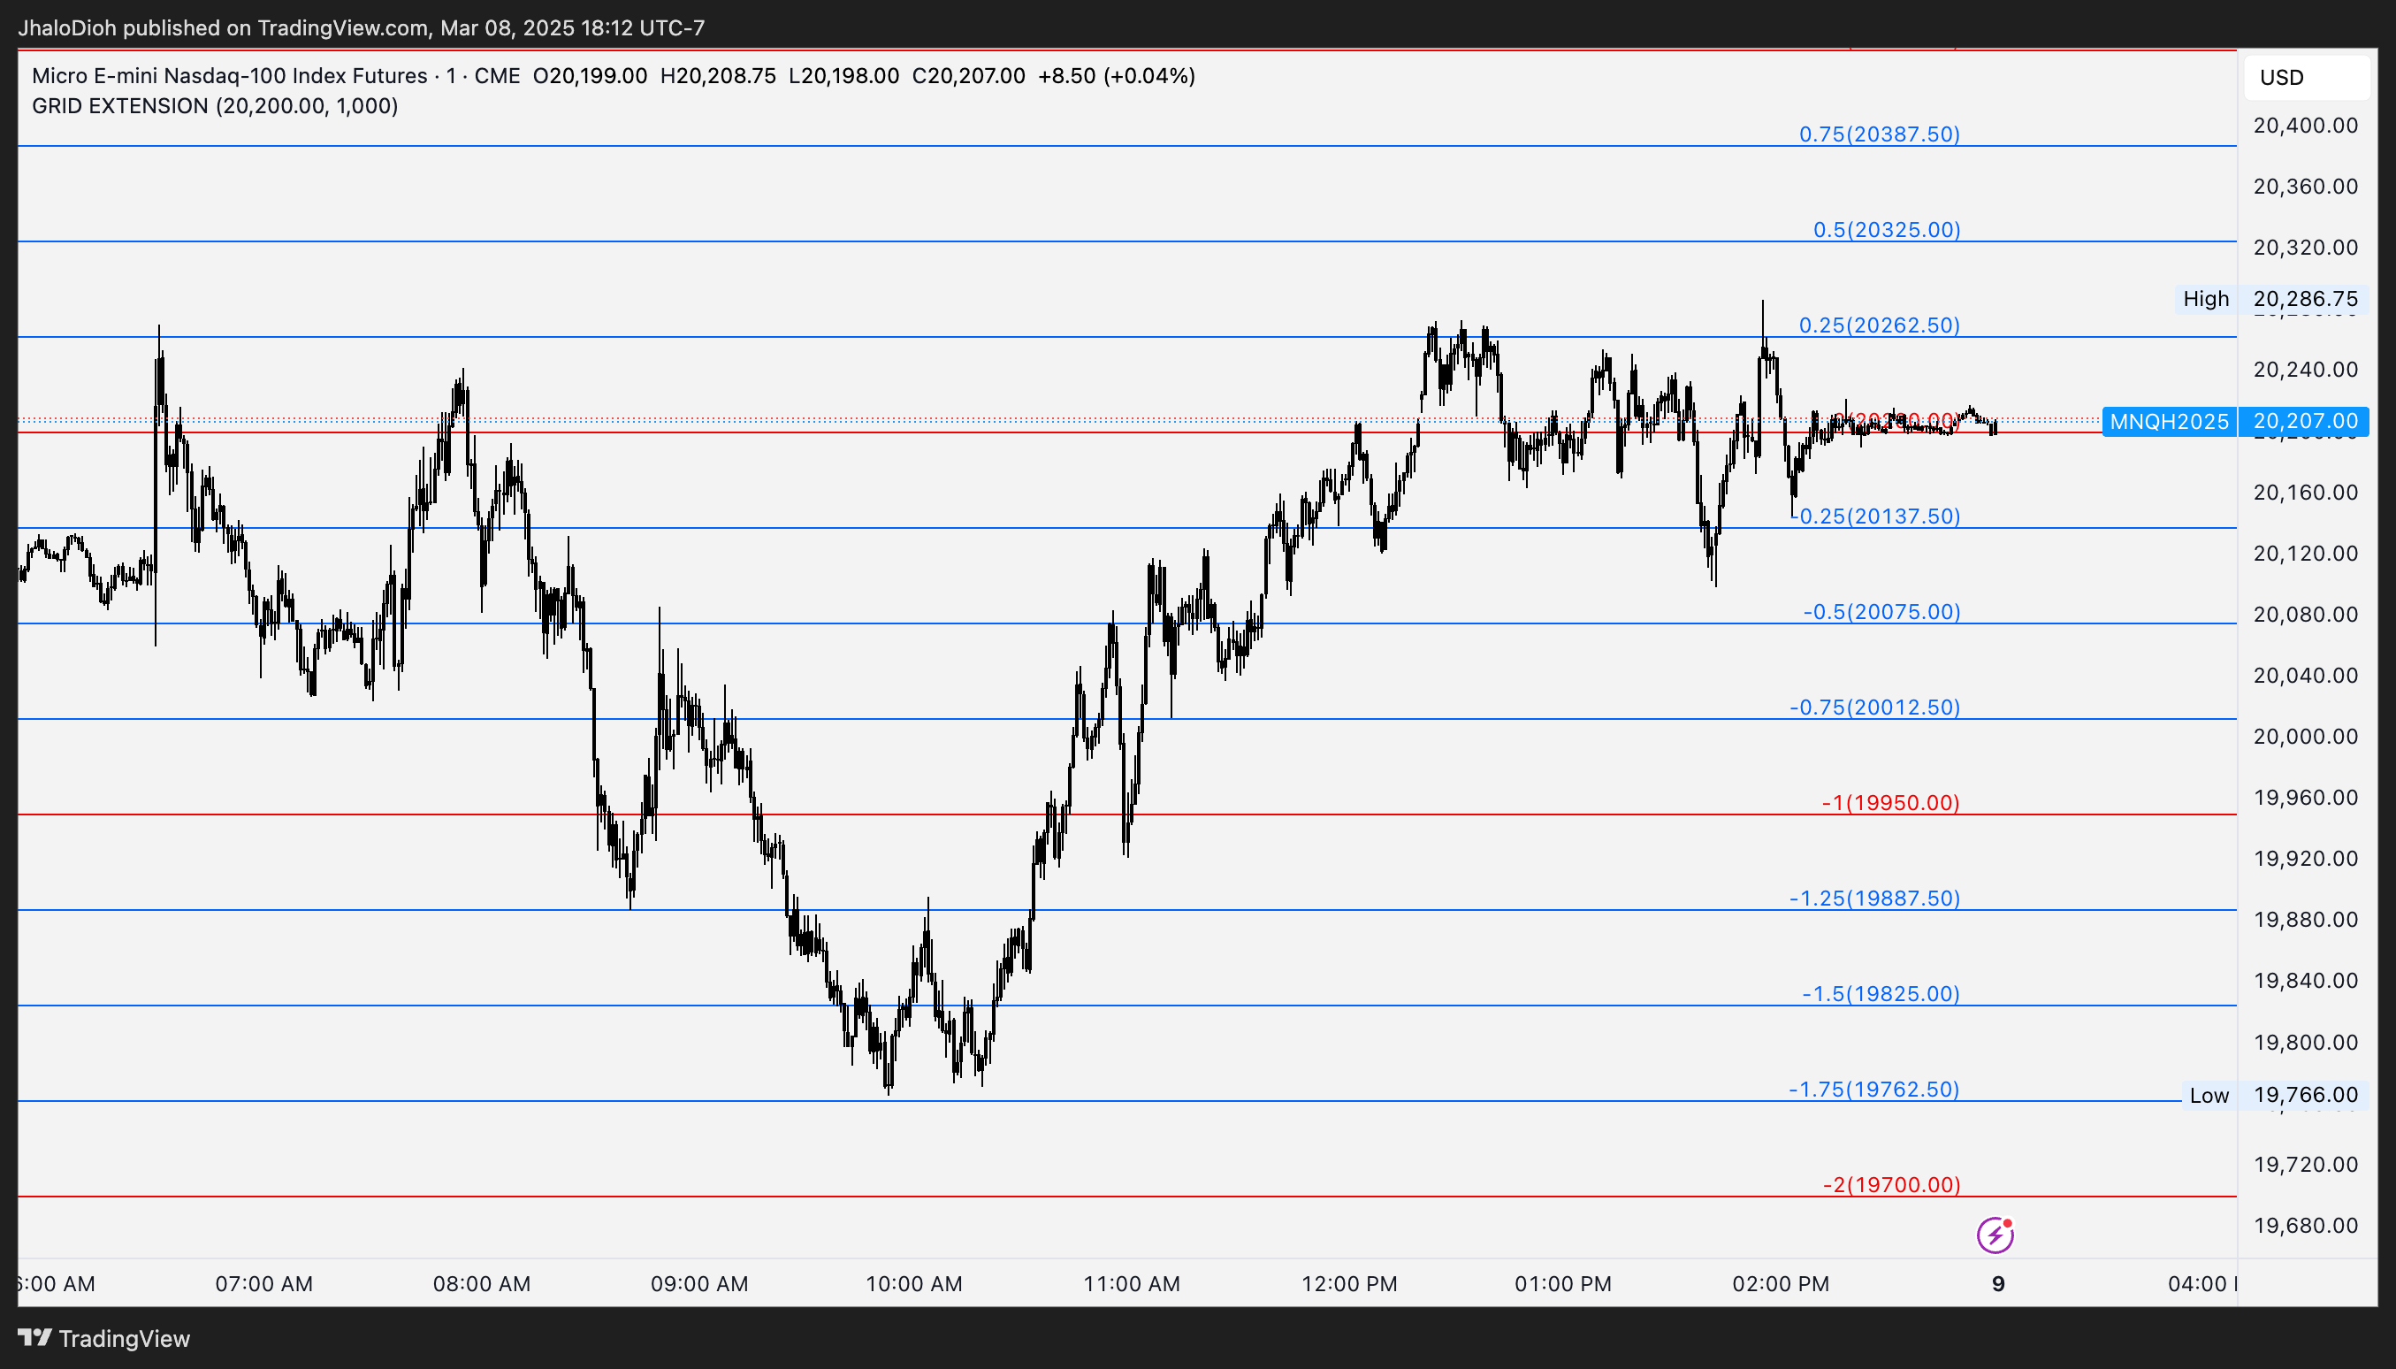Click the 20,240.00 price axis label
Viewport: 2396px width, 1369px height.
tap(2306, 370)
